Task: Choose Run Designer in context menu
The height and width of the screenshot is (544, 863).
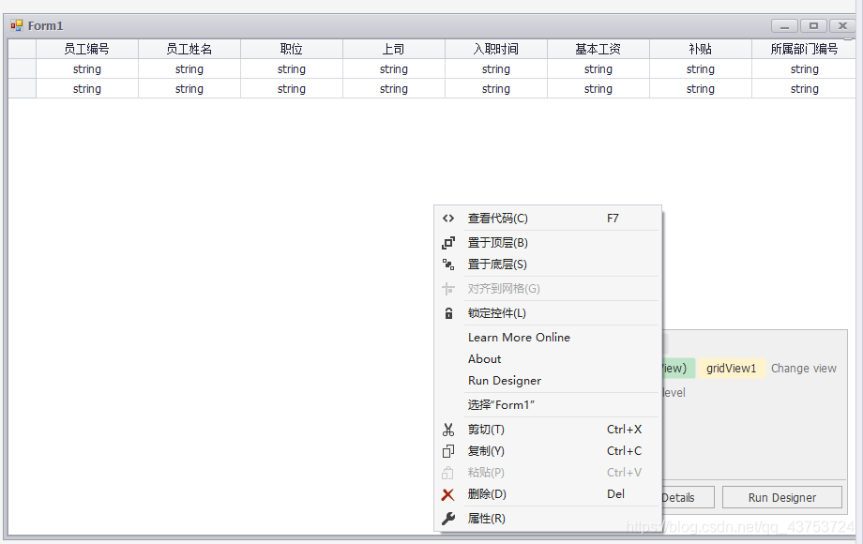Action: coord(548,381)
